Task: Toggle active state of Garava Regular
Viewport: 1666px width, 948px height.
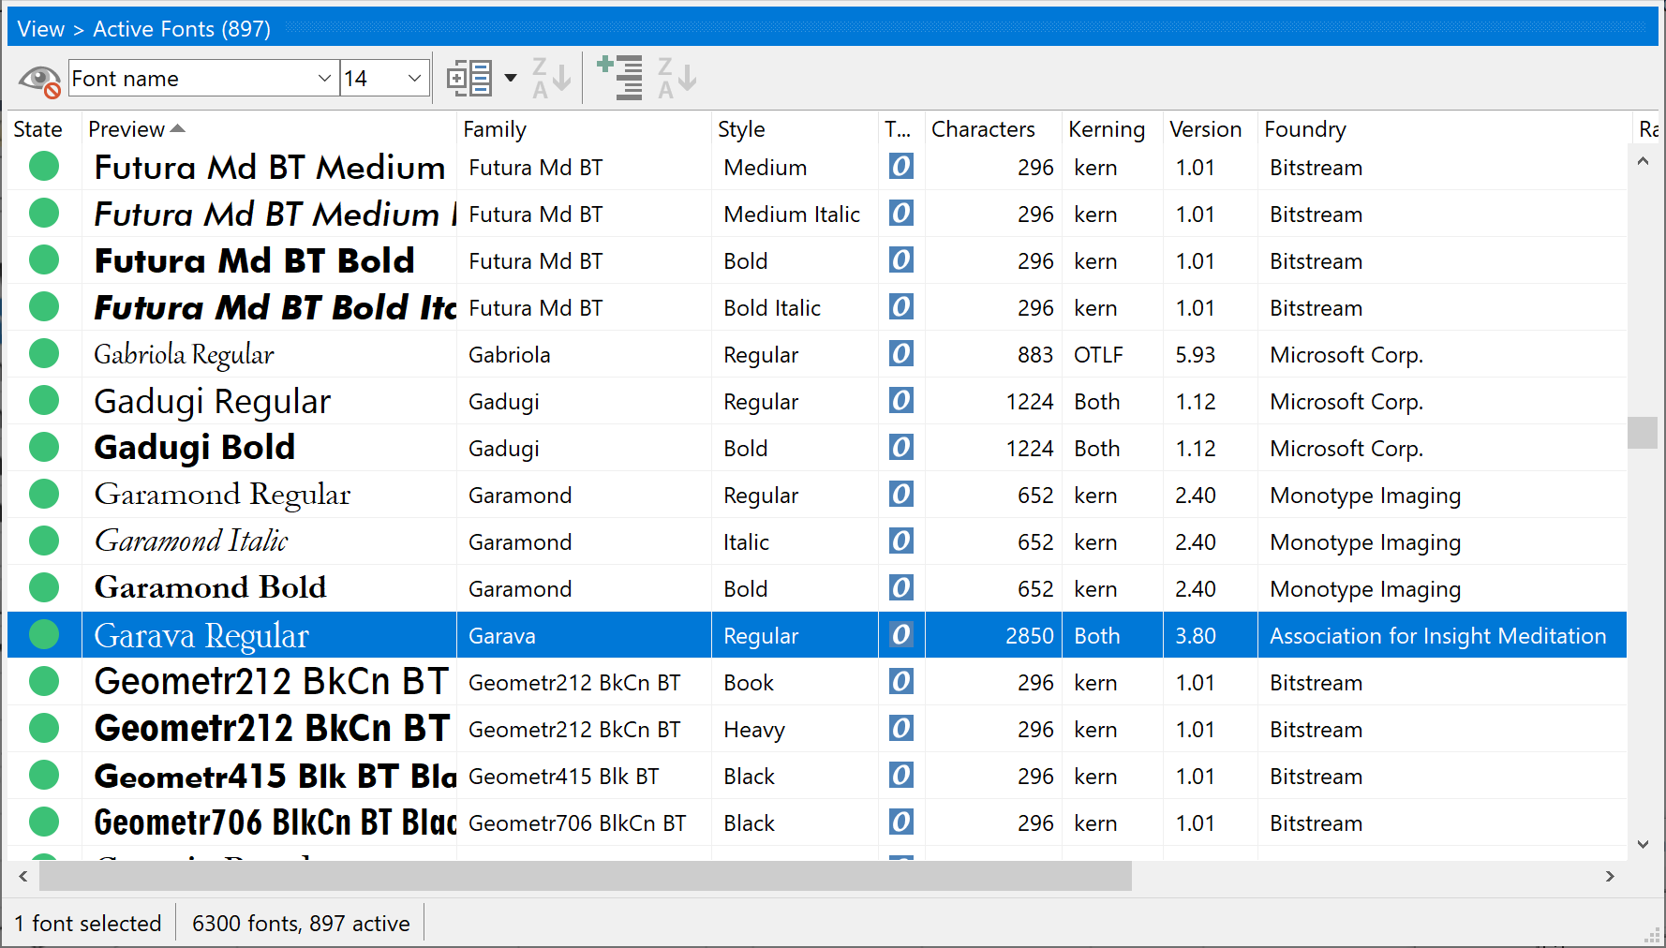Action: [44, 635]
